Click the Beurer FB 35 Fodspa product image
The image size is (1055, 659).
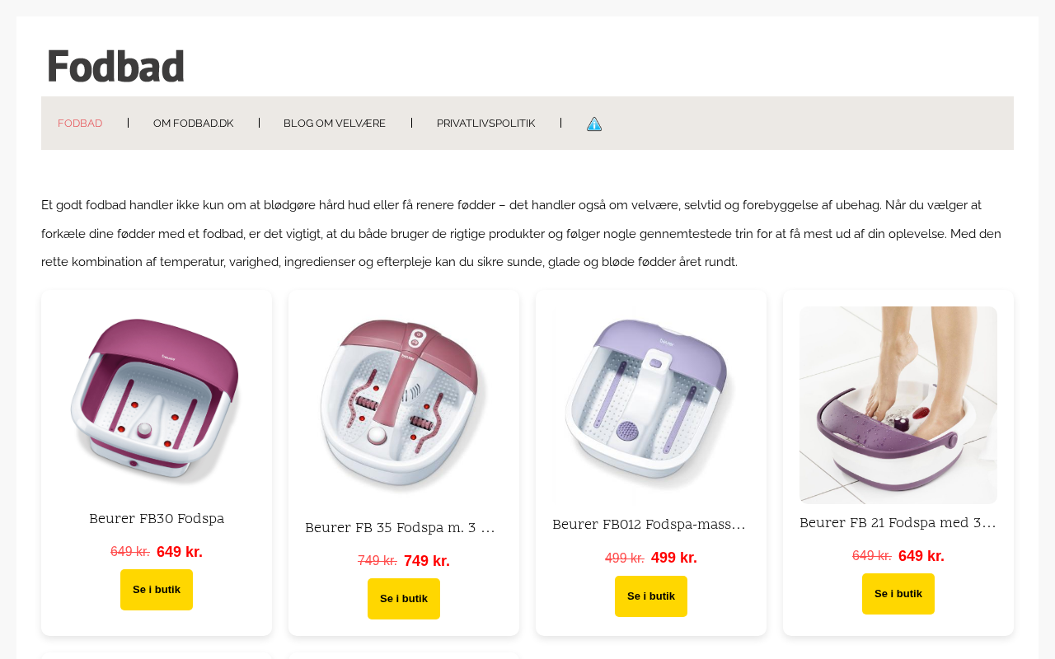(404, 405)
